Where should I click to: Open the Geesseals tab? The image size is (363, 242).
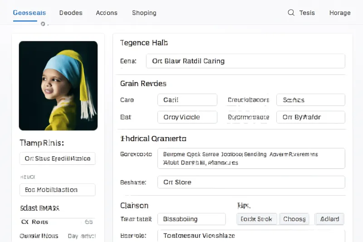29,13
